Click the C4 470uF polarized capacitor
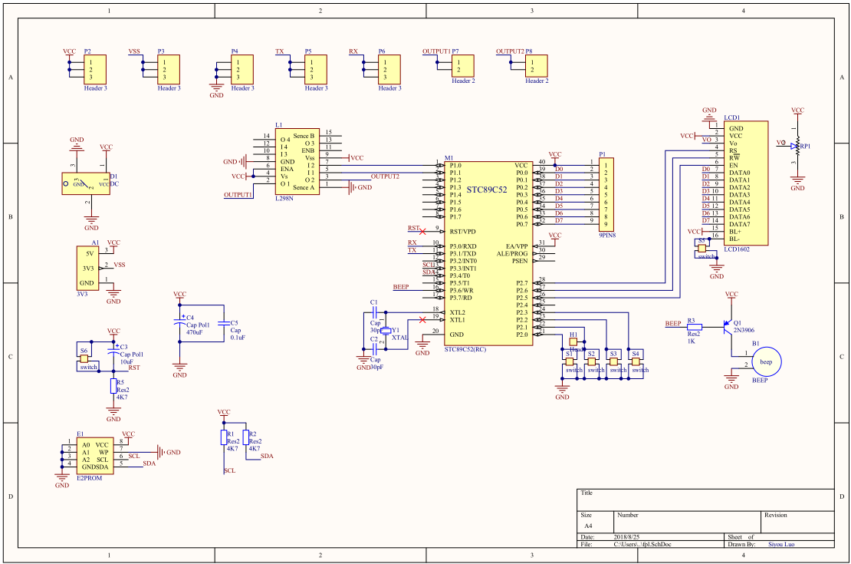This screenshot has height=564, width=851. (x=179, y=323)
